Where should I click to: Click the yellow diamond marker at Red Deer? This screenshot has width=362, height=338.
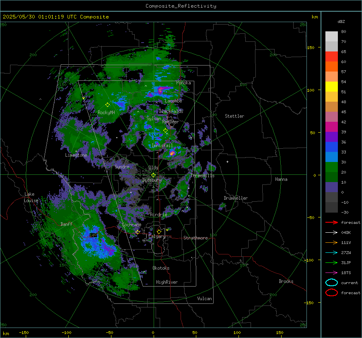point(166,131)
